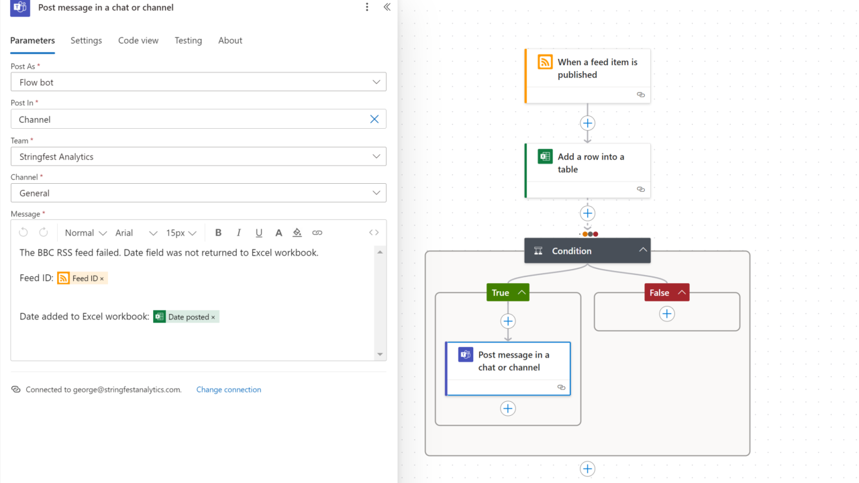The image size is (859, 483).
Task: Remove the Date posted token from message
Action: [x=213, y=317]
